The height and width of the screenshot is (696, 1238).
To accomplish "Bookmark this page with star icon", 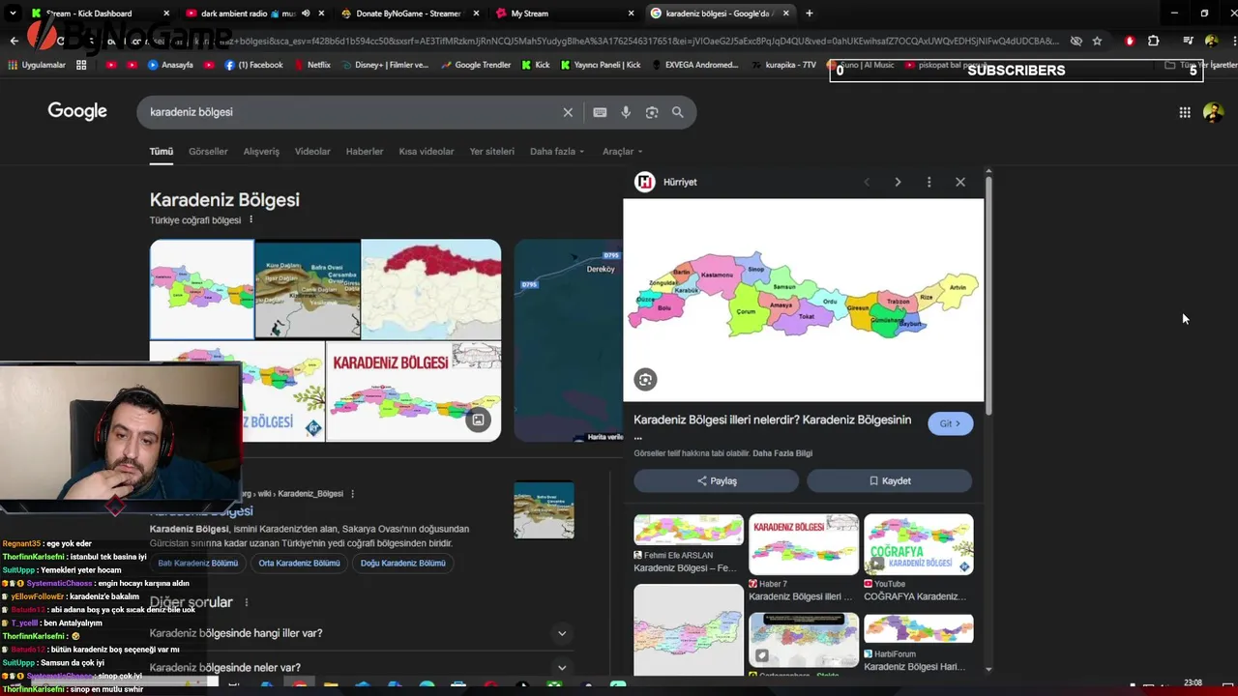I will (1097, 41).
